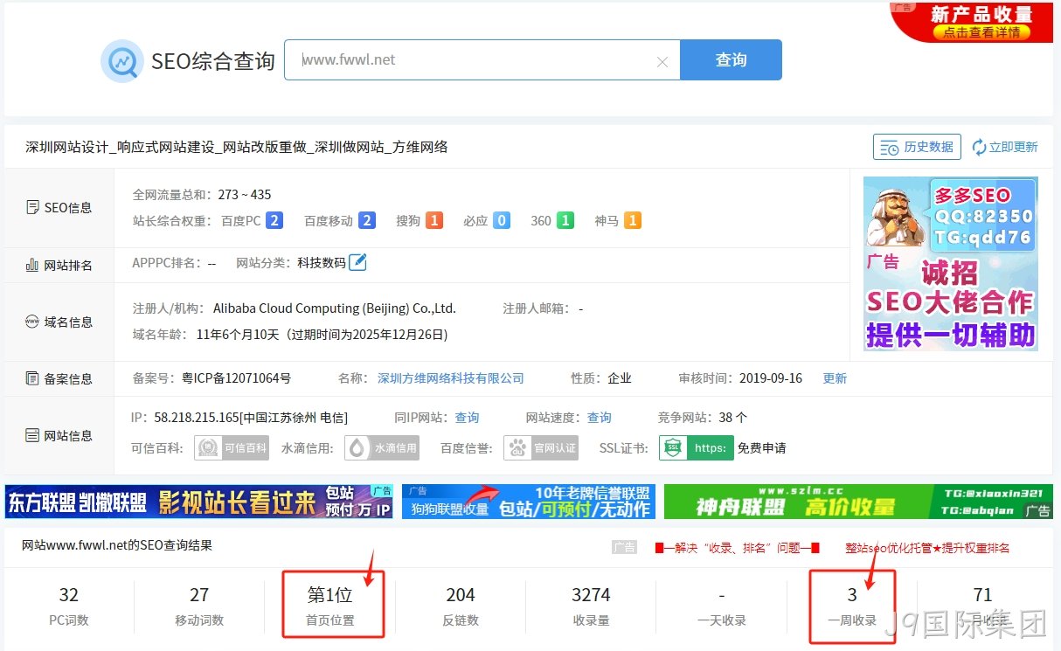Click 收录量 value 3274
The image size is (1061, 651).
coord(591,595)
